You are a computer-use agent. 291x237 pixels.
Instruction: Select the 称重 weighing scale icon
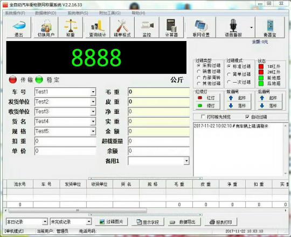tap(71, 28)
